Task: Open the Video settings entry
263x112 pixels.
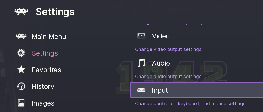Action: click(x=161, y=36)
